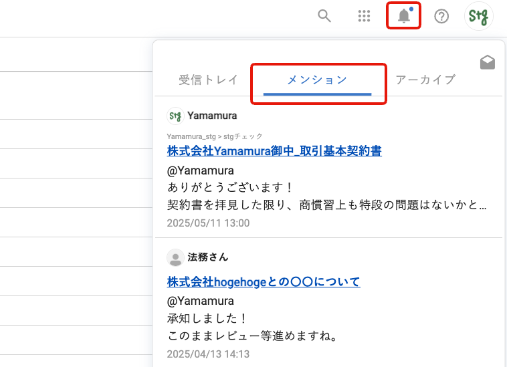Image resolution: width=507 pixels, height=367 pixels.
Task: Mark all as read with envelope icon
Action: click(488, 62)
